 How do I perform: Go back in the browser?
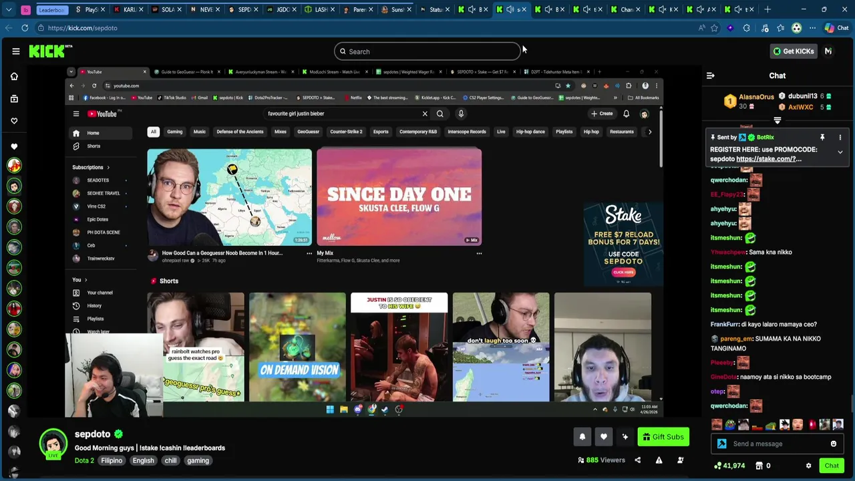8,28
